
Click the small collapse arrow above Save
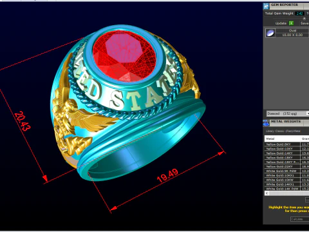[304, 19]
